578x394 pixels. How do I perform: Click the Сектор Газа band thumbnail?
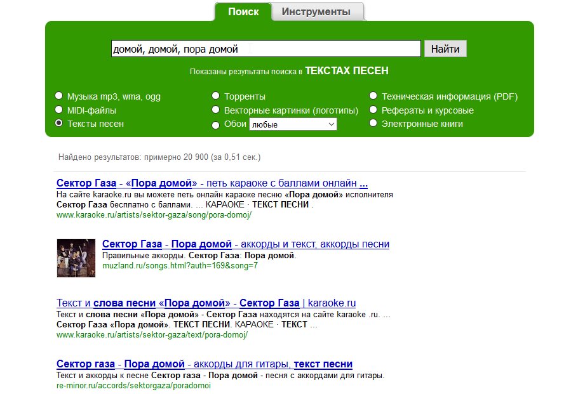point(76,258)
